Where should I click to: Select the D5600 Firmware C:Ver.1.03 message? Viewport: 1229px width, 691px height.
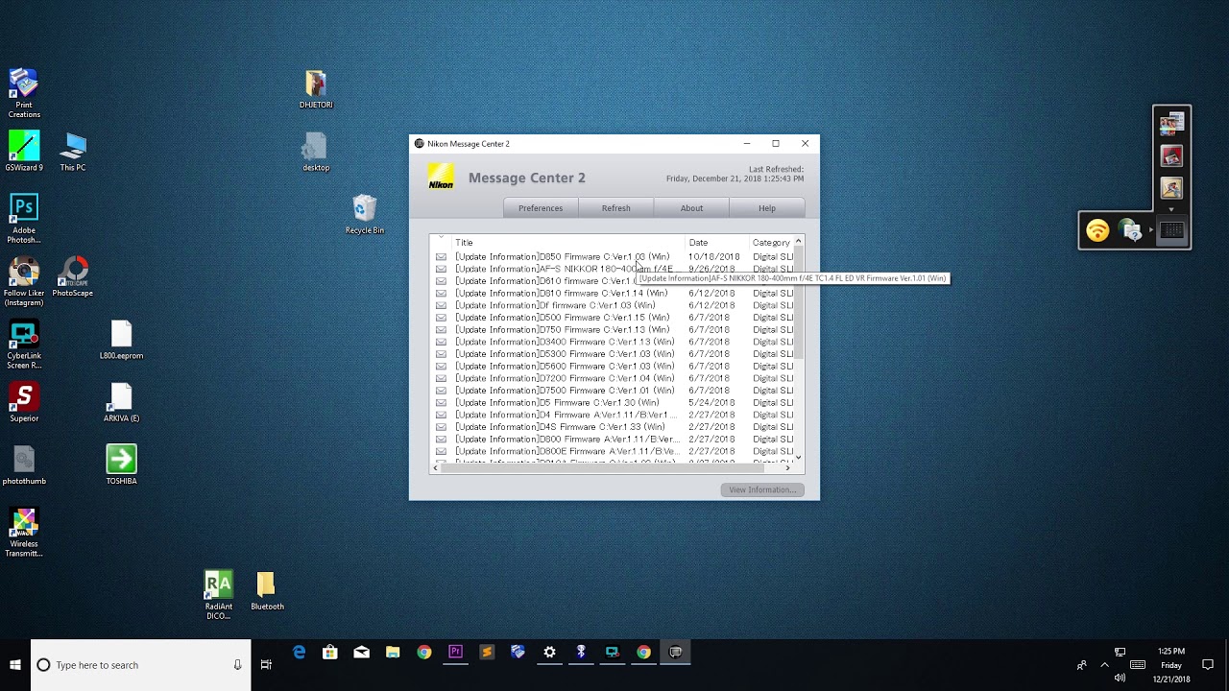(565, 367)
